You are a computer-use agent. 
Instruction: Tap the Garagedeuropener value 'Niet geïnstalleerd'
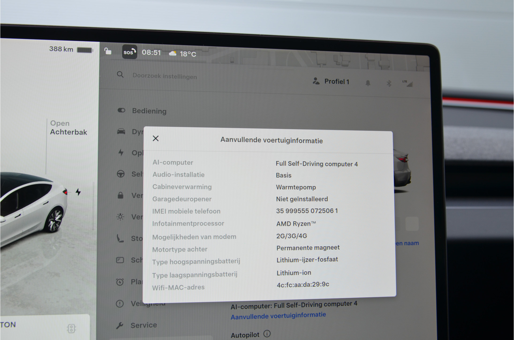pos(302,199)
